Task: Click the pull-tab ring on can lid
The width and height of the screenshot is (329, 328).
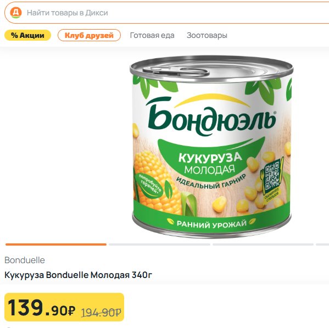Action: click(x=176, y=71)
